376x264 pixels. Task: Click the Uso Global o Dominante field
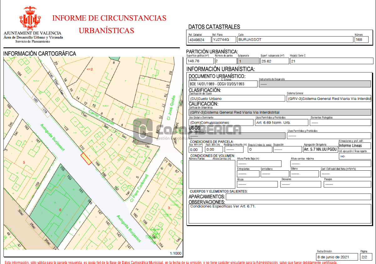(x=221, y=122)
